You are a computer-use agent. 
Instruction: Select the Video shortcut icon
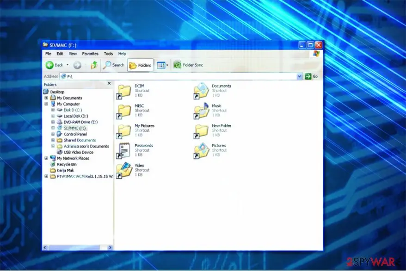124,171
